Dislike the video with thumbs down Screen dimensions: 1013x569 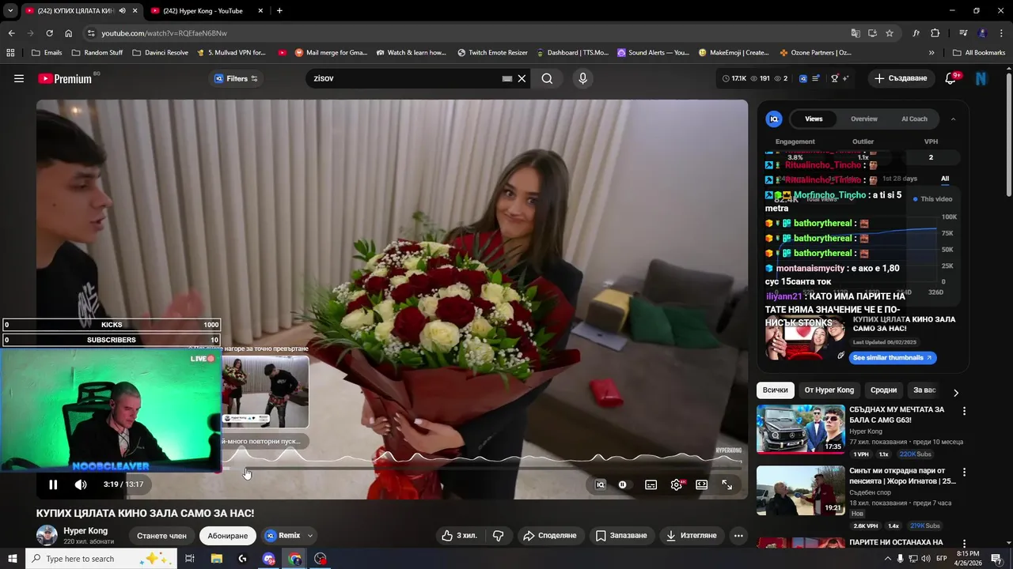tap(498, 536)
